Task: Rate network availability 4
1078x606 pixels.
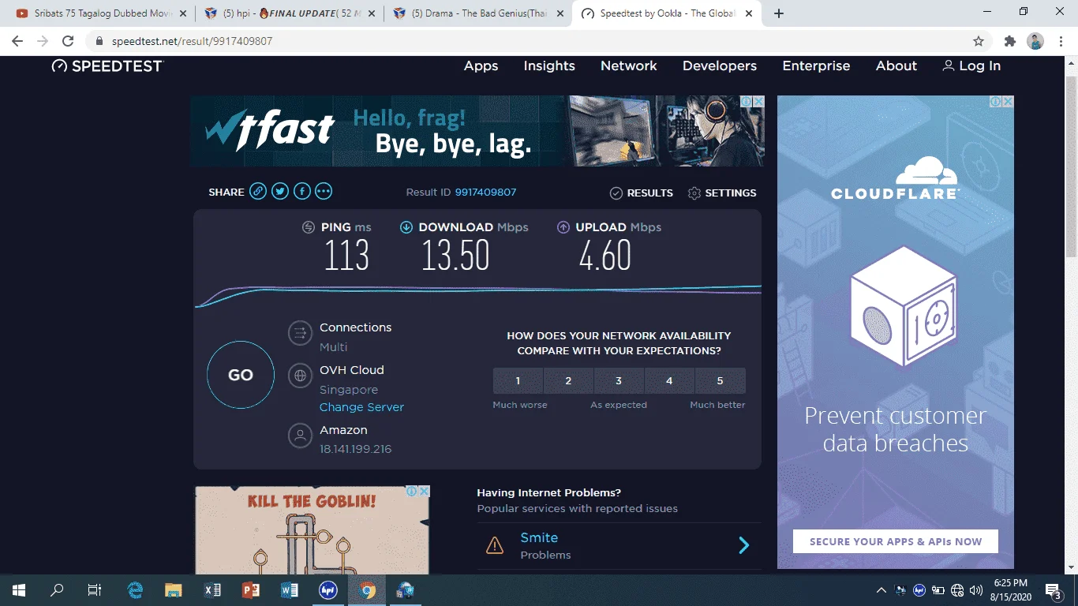Action: click(x=669, y=380)
